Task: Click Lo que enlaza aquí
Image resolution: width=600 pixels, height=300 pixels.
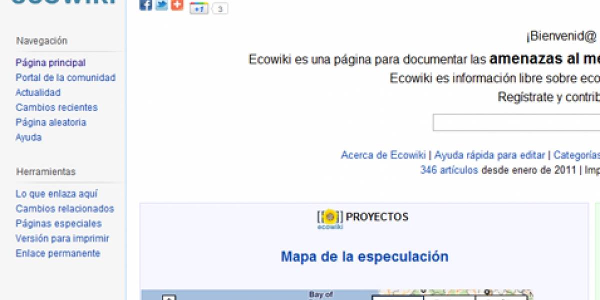Action: tap(56, 193)
